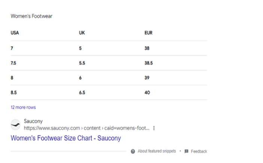This screenshot has height=163, width=263.
Task: Click UK size 6.5 cell
Action: (82, 93)
